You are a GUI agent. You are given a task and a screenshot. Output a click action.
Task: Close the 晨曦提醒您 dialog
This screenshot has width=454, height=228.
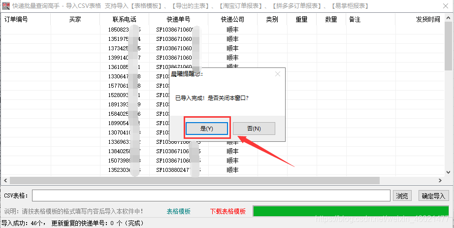pos(278,74)
